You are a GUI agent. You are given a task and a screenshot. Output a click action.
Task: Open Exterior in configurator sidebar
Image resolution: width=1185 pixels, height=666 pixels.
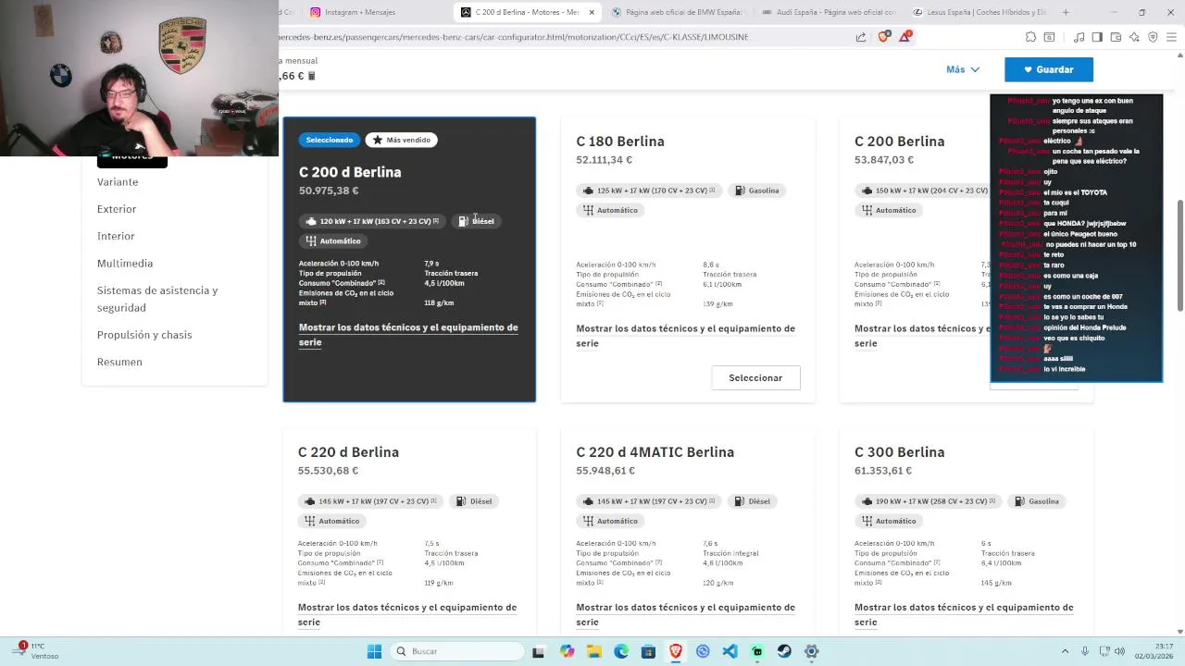(x=117, y=209)
